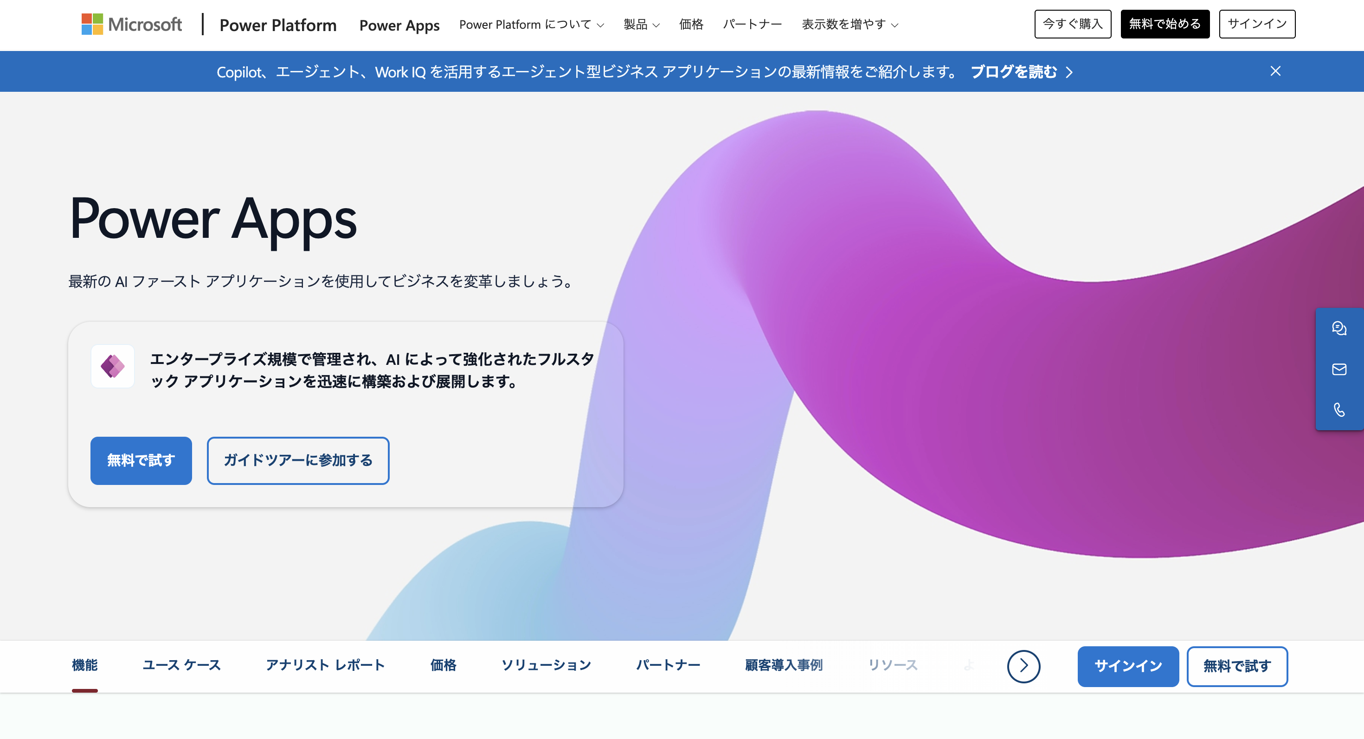
Task: Click the Power Apps product logo icon
Action: (113, 366)
